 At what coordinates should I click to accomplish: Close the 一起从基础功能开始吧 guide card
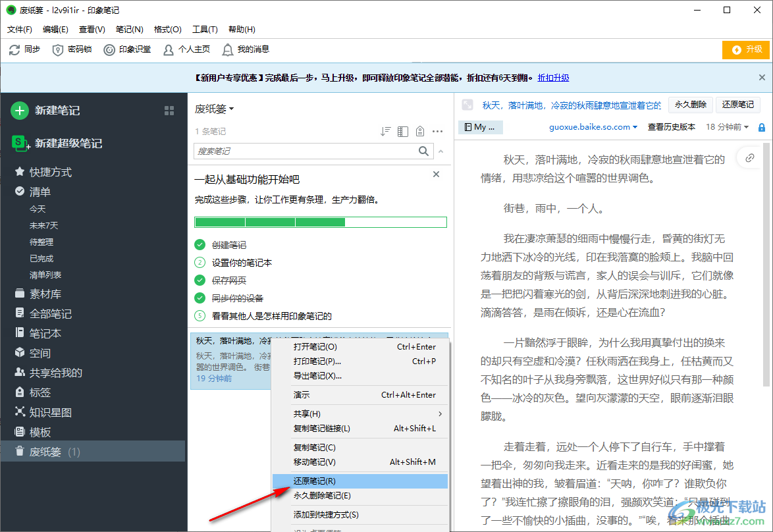point(436,174)
